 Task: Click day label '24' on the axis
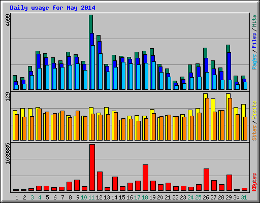point(190,197)
